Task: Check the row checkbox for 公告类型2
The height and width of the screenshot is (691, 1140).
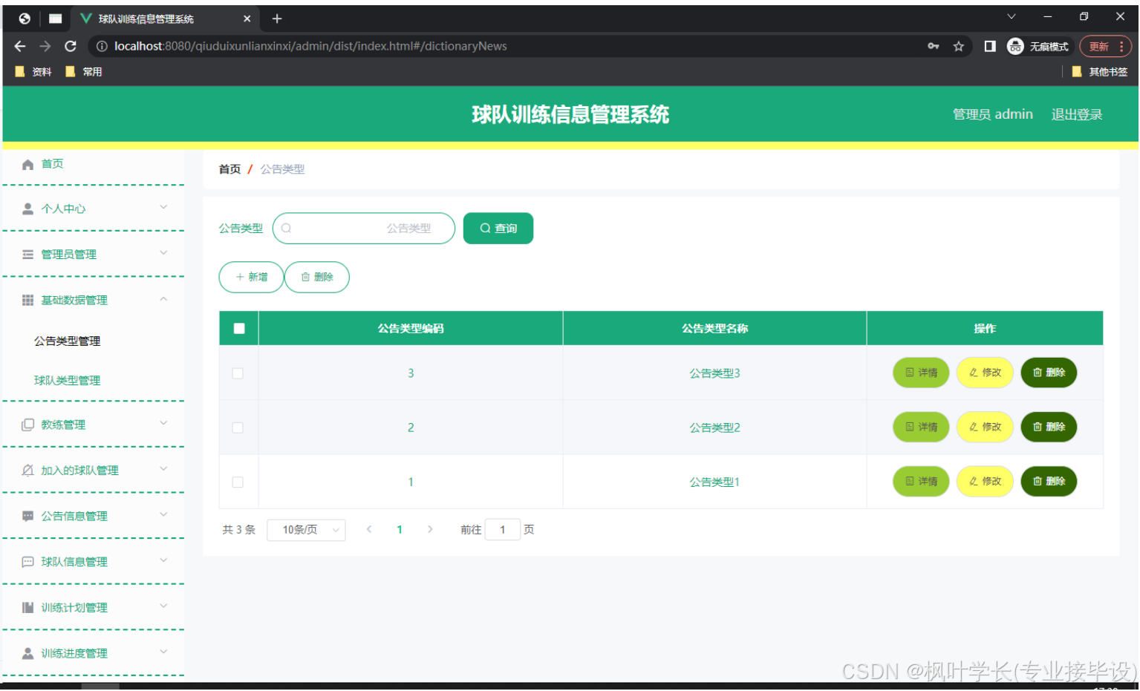Action: [238, 428]
